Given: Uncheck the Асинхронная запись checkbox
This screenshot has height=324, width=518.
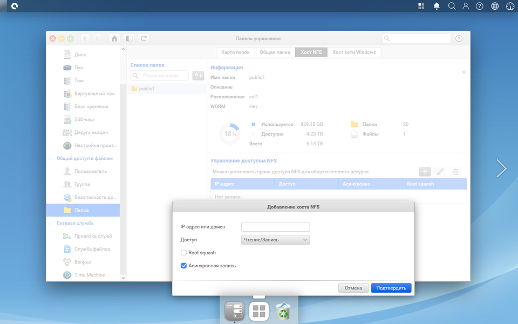Looking at the screenshot, I should click(x=183, y=266).
